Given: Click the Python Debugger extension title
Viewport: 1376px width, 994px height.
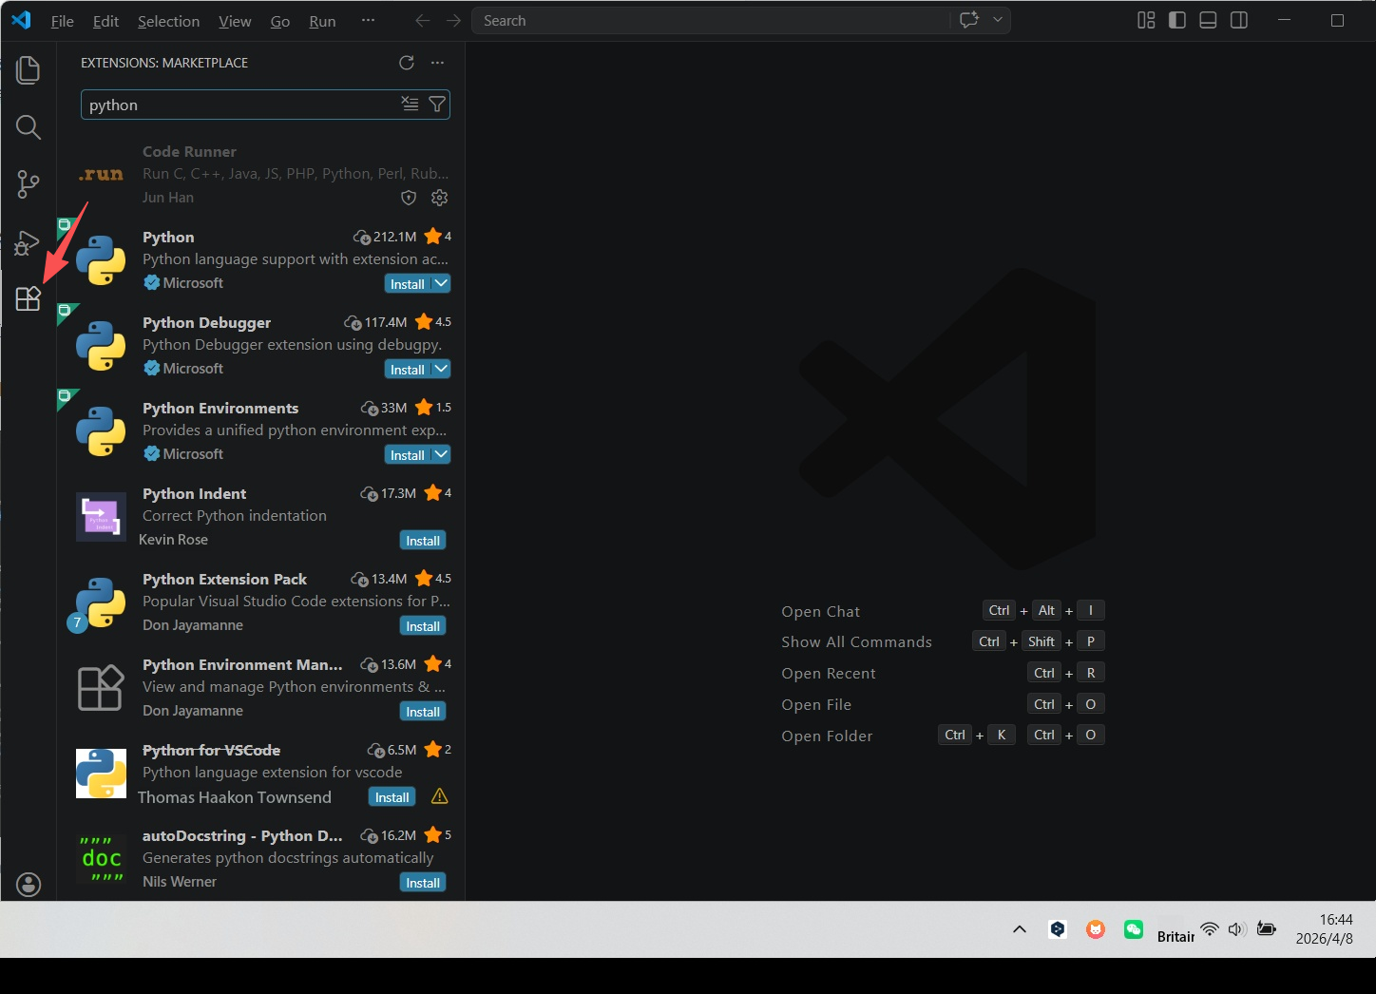Looking at the screenshot, I should coord(206,322).
